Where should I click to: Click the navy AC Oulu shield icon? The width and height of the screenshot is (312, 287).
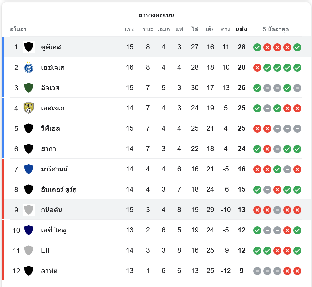click(29, 230)
